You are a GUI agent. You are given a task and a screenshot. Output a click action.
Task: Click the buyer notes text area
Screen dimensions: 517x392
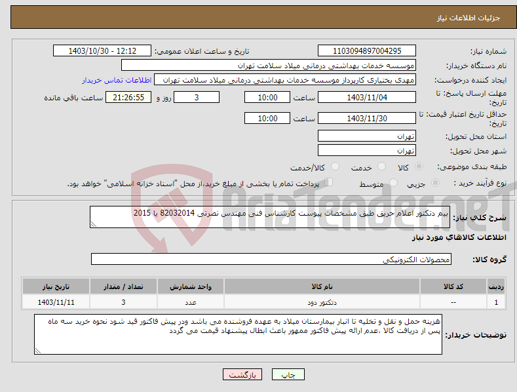point(238,334)
